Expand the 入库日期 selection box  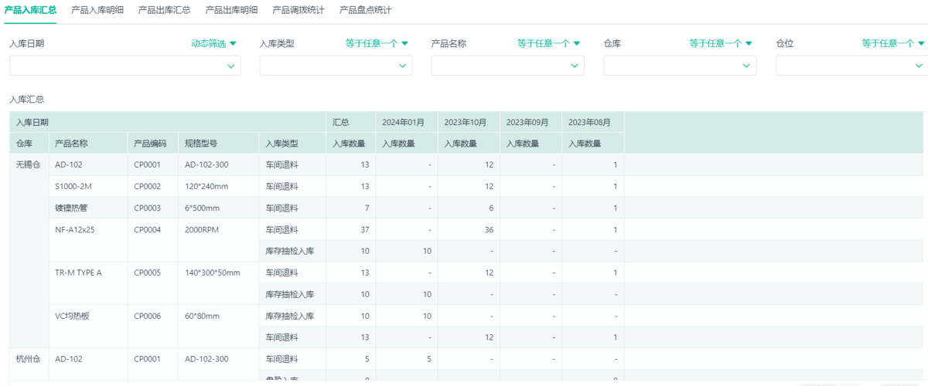125,66
